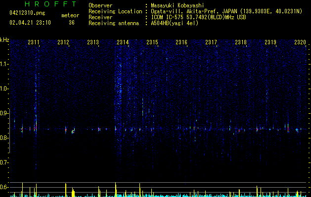Click the 0.8 kHz axis label

pos(4,138)
